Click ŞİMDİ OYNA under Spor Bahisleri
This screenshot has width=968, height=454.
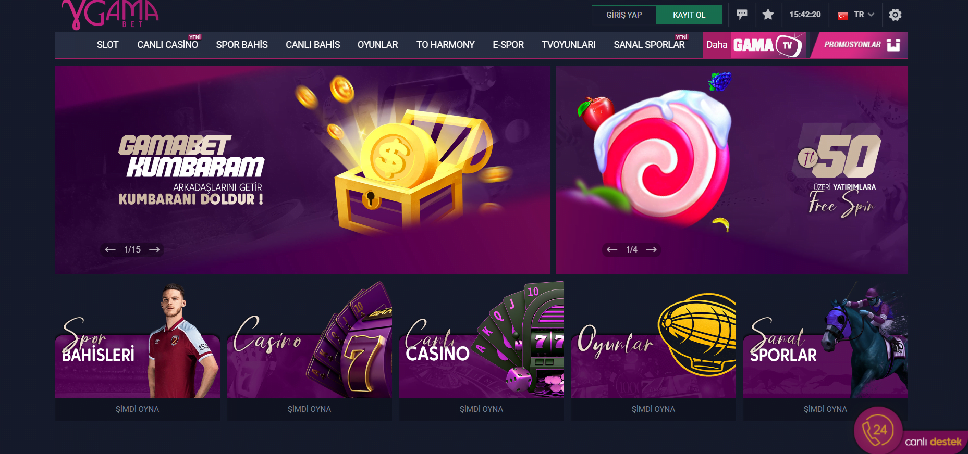tap(138, 409)
